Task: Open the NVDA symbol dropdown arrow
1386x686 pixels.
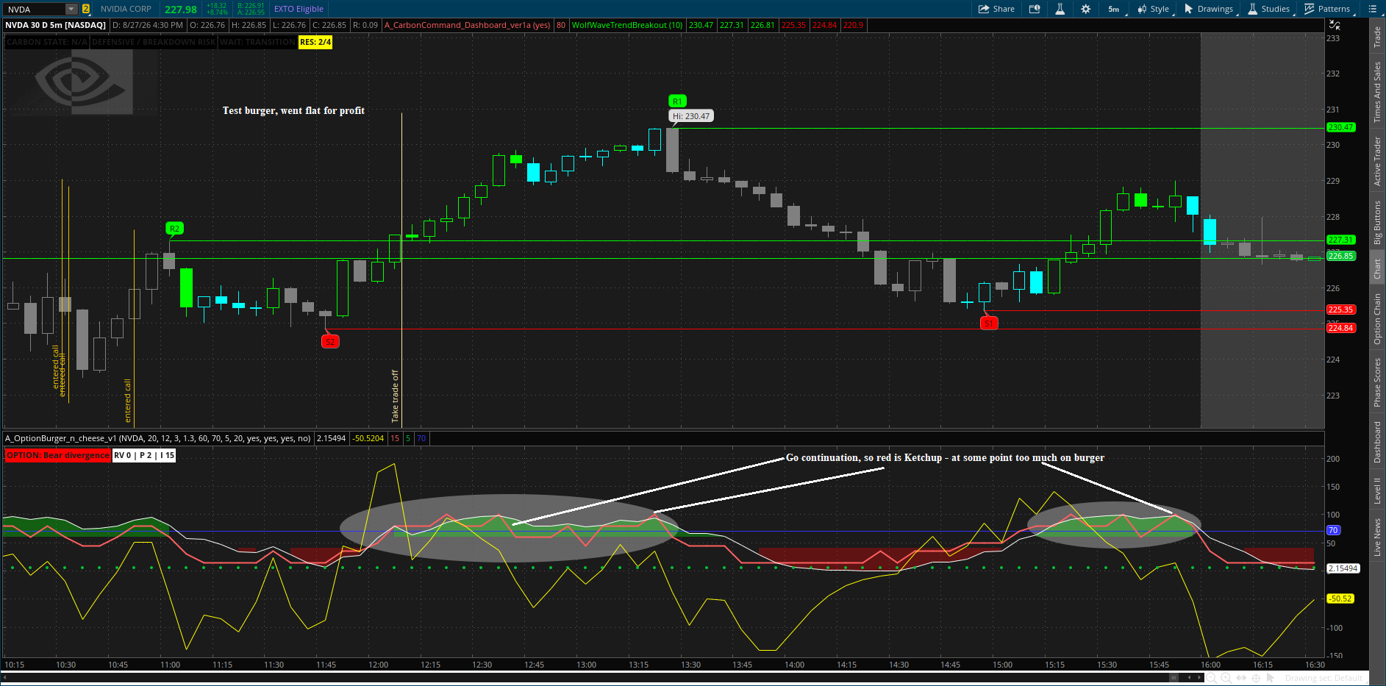Action: click(x=71, y=9)
